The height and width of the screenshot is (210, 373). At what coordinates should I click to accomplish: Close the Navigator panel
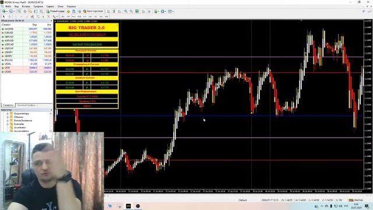click(51, 110)
